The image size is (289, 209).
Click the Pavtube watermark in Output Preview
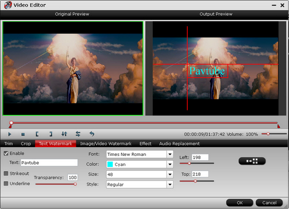[x=207, y=71]
